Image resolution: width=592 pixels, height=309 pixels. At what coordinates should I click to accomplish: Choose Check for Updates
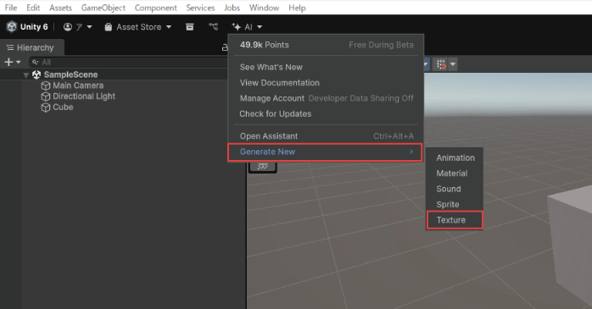coord(276,113)
